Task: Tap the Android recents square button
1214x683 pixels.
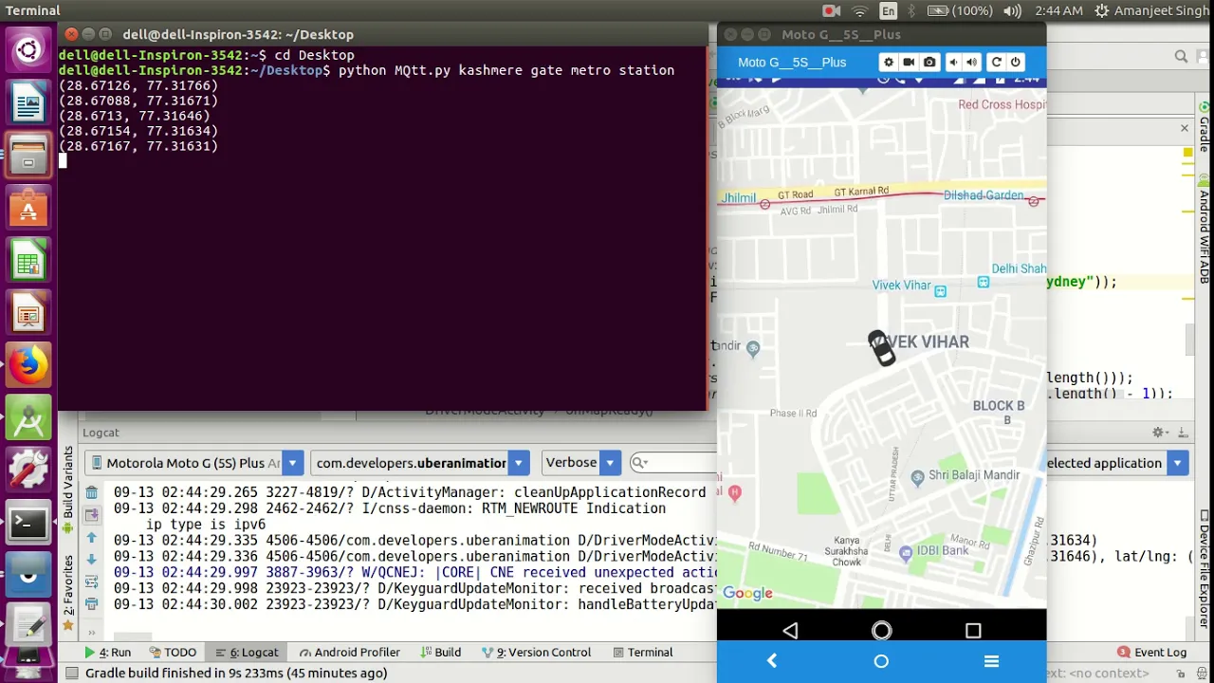Action: click(x=973, y=631)
